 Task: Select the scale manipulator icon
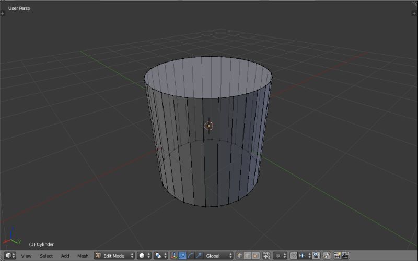[199, 256]
